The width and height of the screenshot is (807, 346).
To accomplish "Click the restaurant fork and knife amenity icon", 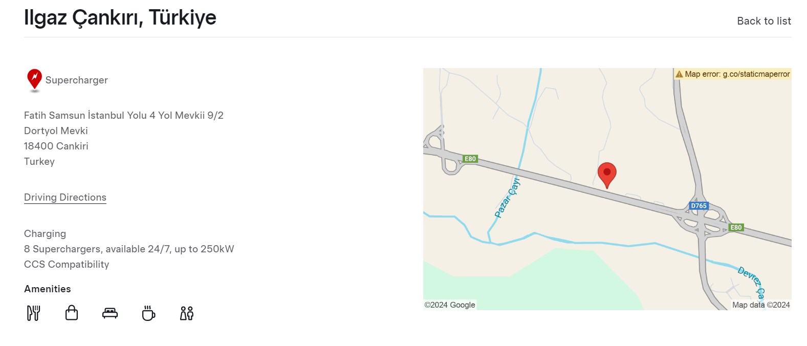I will (x=33, y=313).
